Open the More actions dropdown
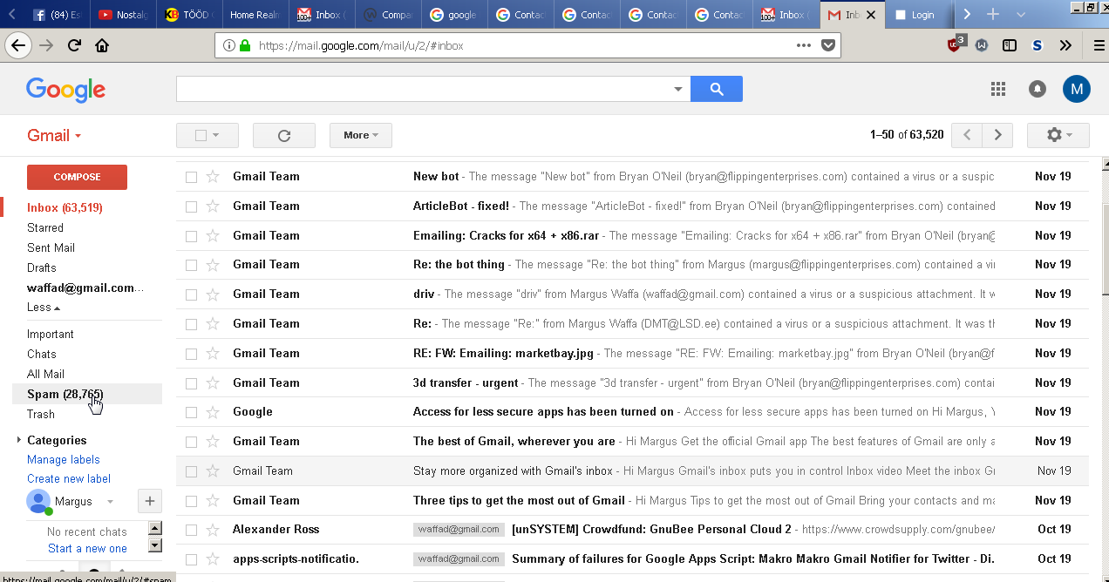 point(360,135)
